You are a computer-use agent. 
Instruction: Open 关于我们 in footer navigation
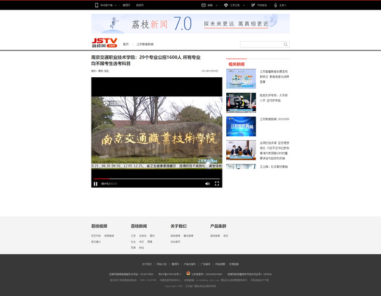pyautogui.click(x=146, y=264)
